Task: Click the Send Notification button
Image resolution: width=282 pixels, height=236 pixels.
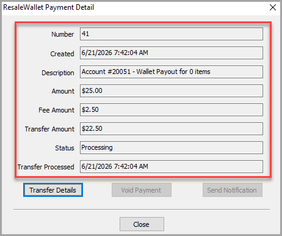Action: pos(233,190)
